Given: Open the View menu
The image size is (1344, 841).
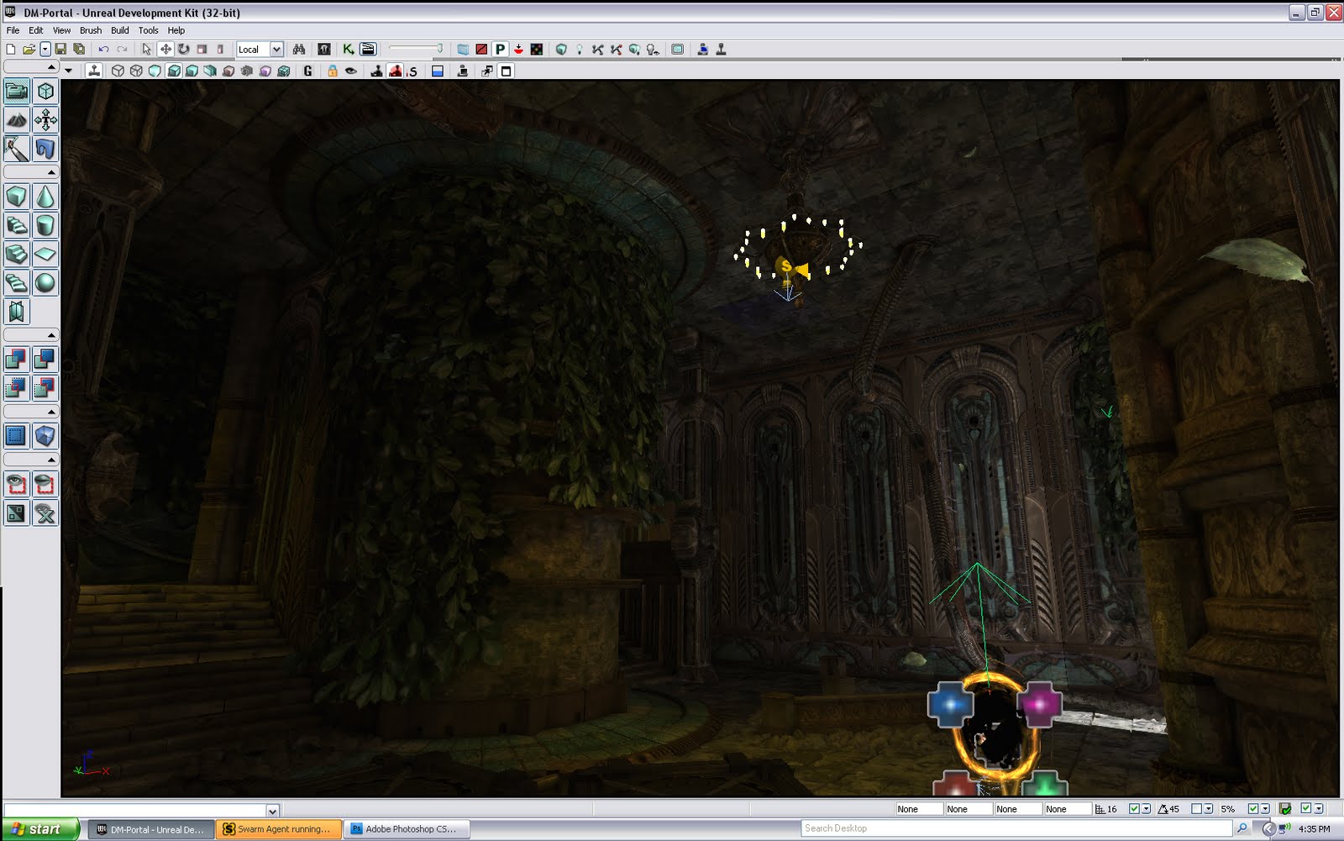Looking at the screenshot, I should pyautogui.click(x=61, y=30).
